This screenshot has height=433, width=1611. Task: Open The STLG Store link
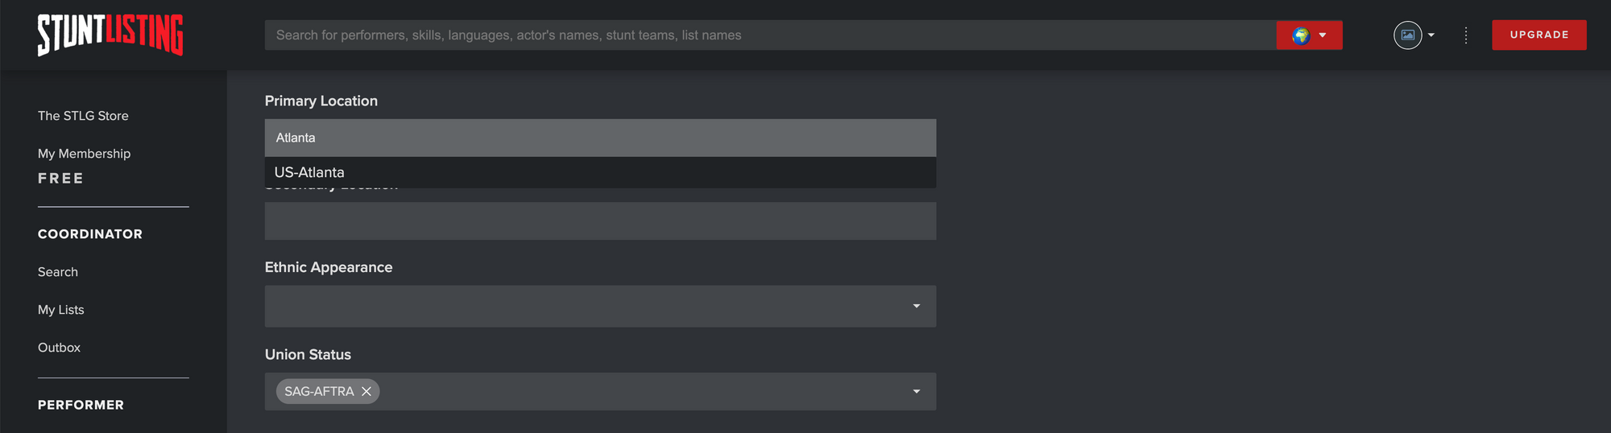click(x=83, y=116)
